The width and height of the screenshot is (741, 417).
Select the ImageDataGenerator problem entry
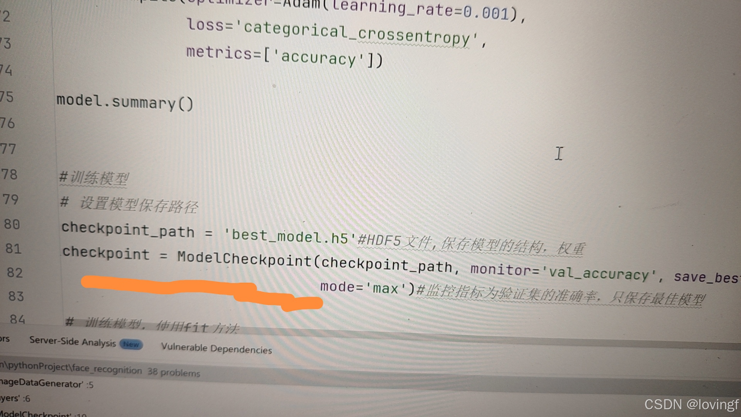point(46,384)
